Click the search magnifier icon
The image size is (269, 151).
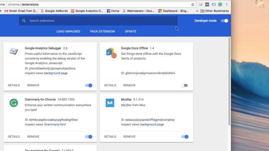(24, 21)
